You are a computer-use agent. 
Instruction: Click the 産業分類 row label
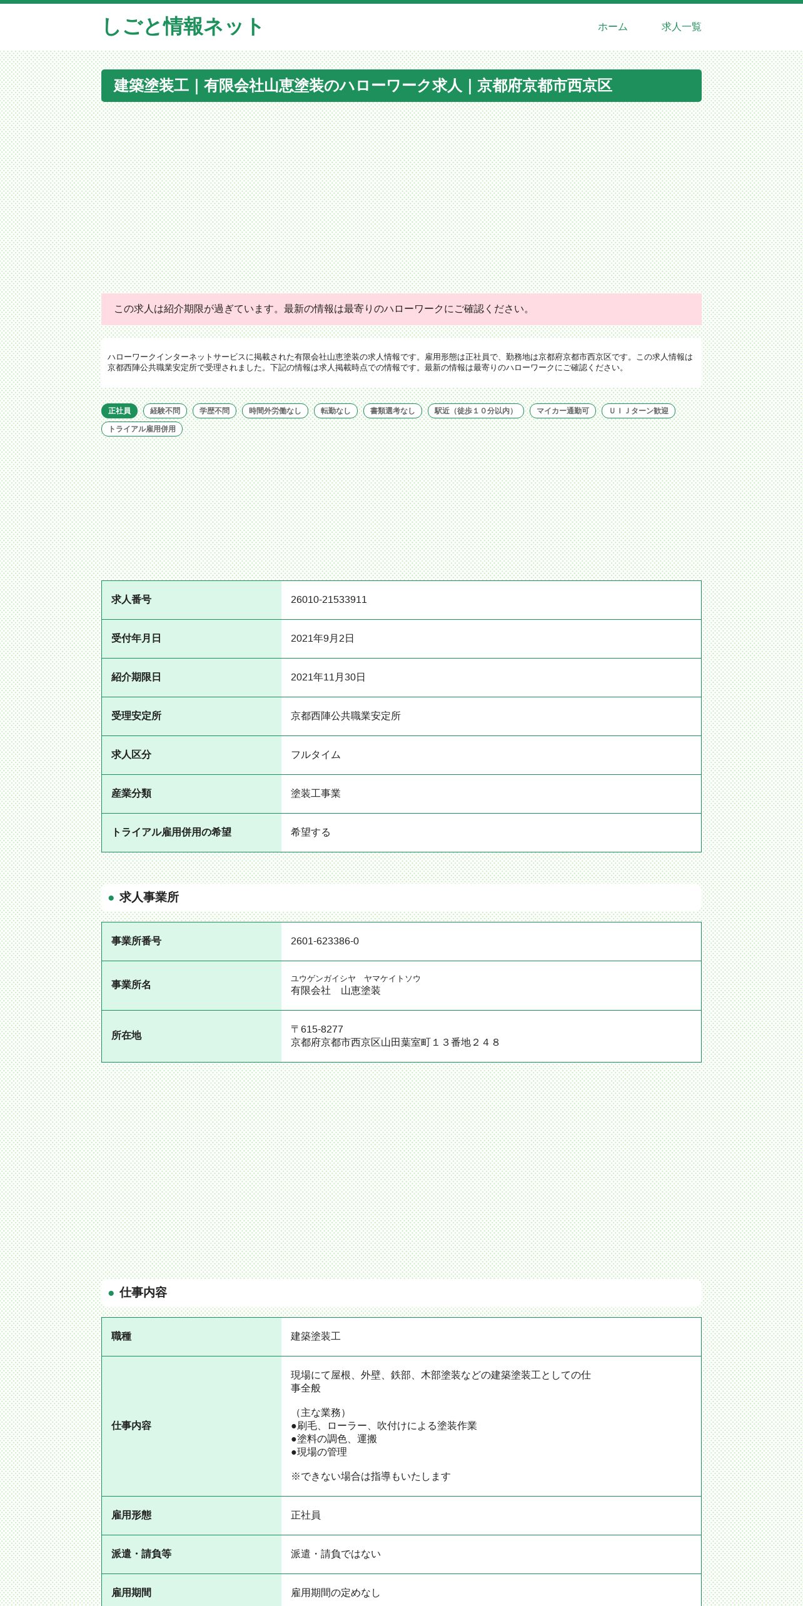click(131, 794)
